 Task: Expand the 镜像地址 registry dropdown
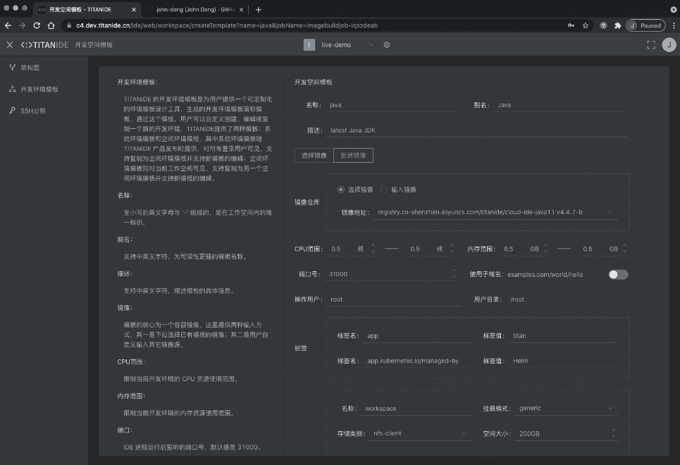click(610, 212)
